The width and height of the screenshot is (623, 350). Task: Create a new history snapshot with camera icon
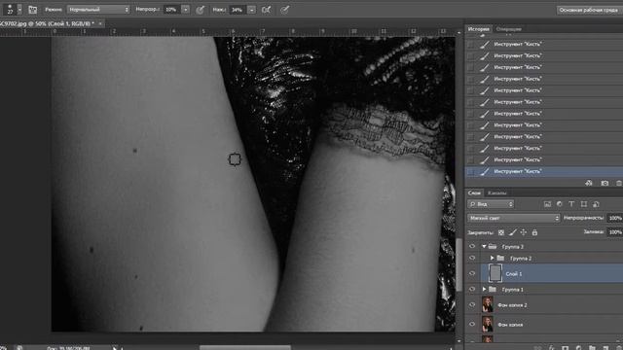point(605,183)
